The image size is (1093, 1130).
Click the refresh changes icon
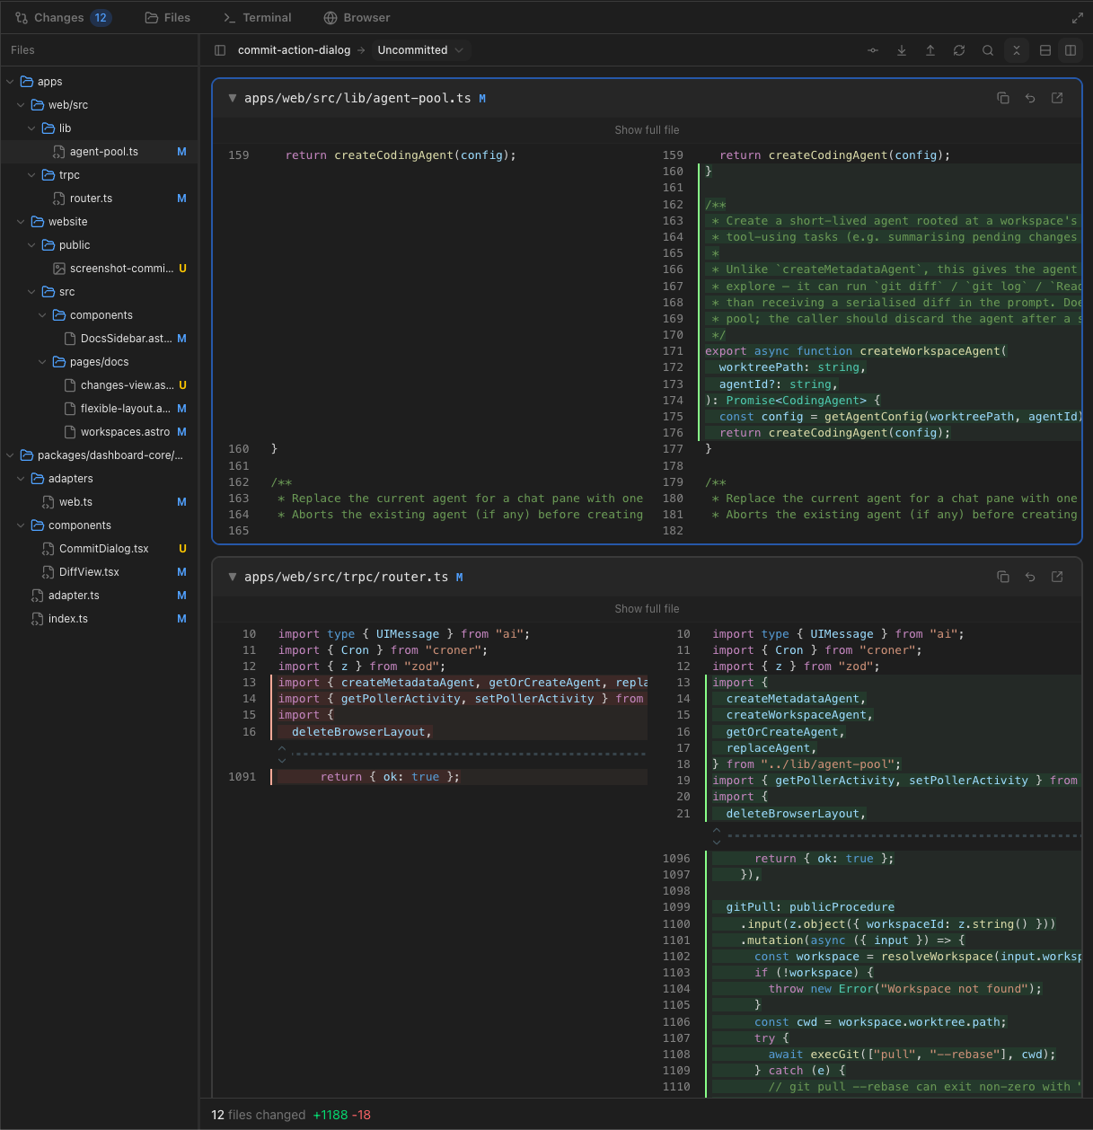pyautogui.click(x=959, y=50)
